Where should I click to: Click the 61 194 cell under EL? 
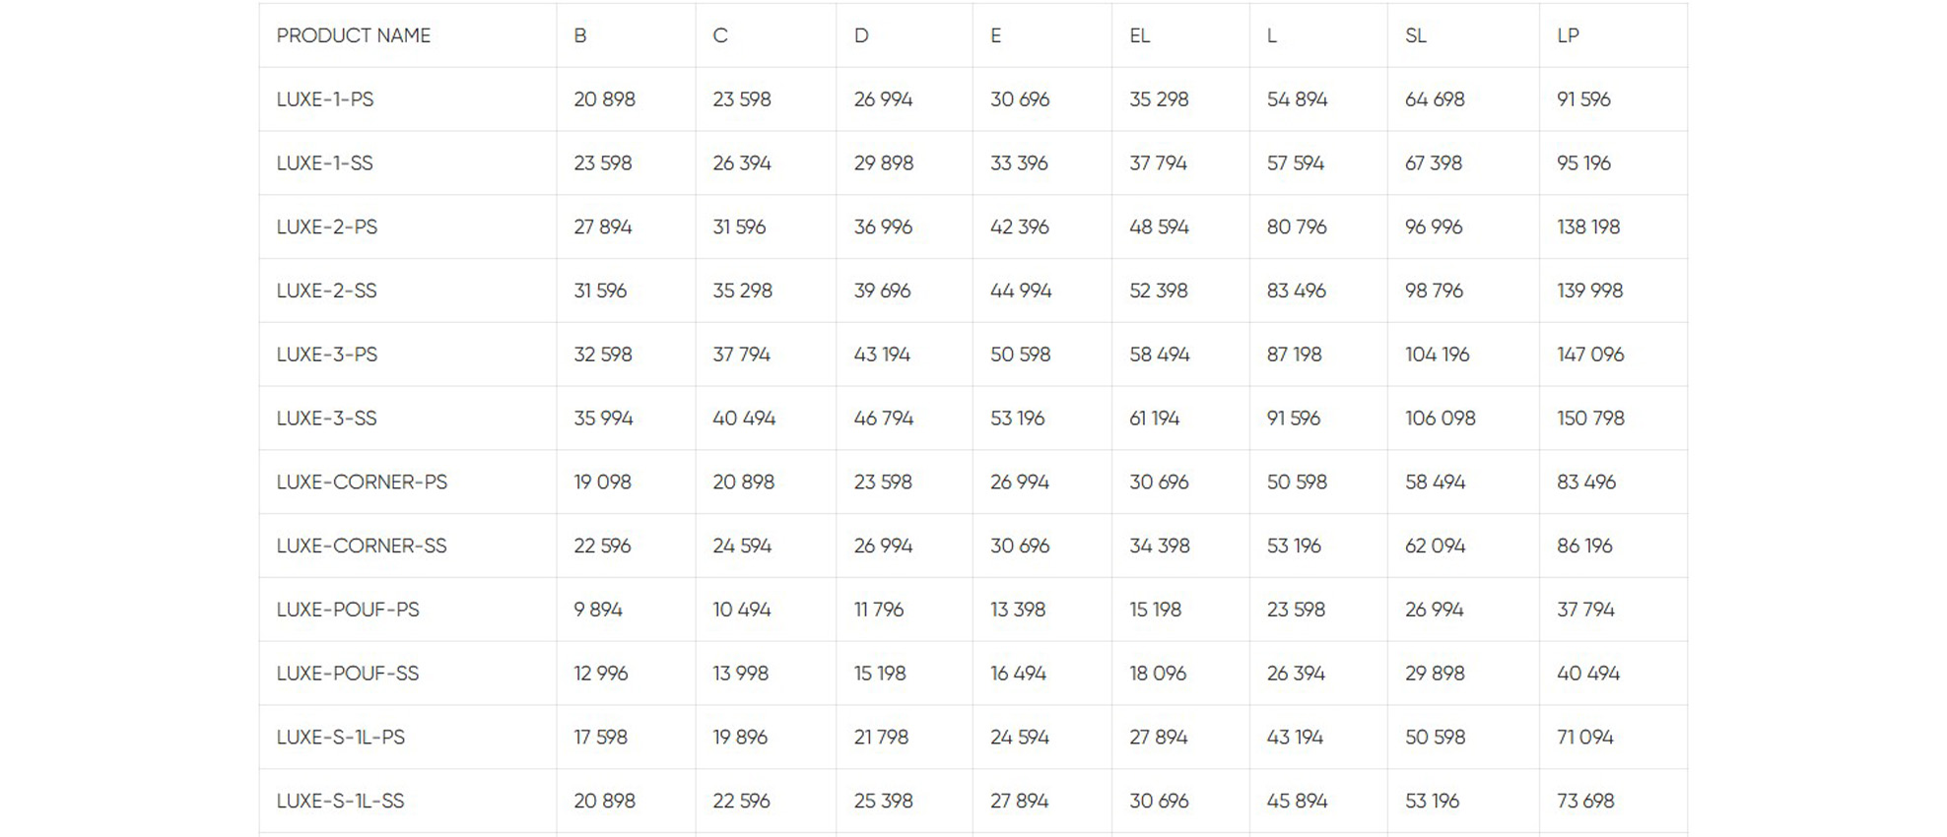tap(1154, 418)
